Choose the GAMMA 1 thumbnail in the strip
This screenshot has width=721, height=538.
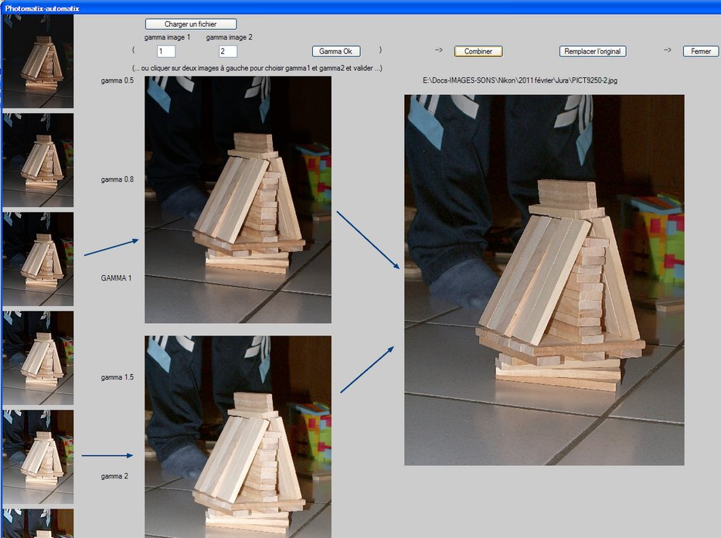click(x=37, y=259)
